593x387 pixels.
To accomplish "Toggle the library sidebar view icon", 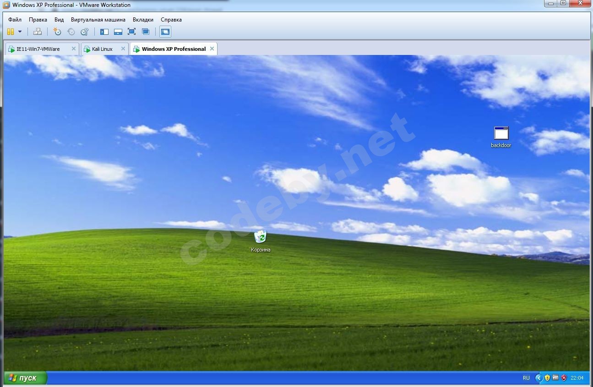I will point(104,32).
